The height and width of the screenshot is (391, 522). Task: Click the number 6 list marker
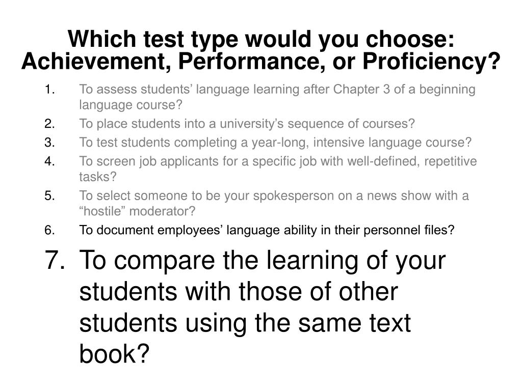pos(49,230)
